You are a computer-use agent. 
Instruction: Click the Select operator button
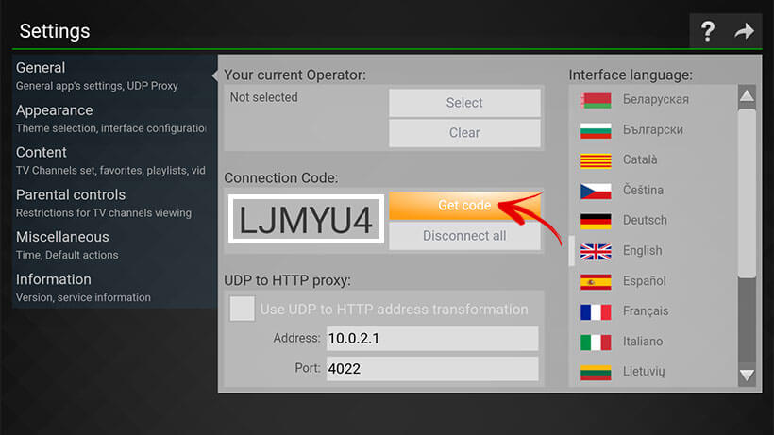(x=464, y=103)
